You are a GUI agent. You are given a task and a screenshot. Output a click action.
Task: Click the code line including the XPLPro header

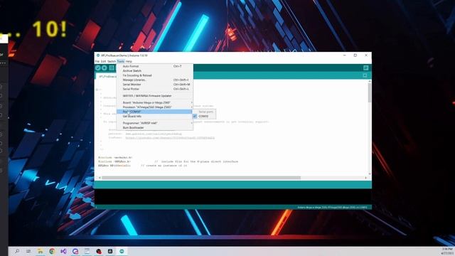click(x=168, y=161)
